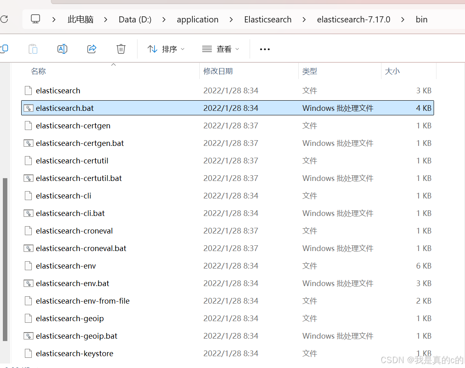The width and height of the screenshot is (465, 368).
Task: Select the elasticsearch-certutil file name
Action: click(x=72, y=161)
